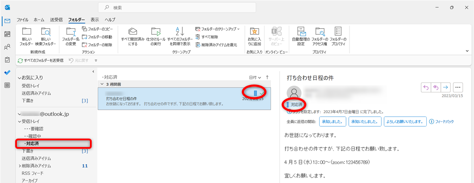The image size is (474, 183).
Task: Click the New Search Folder icon
Action: (45, 32)
